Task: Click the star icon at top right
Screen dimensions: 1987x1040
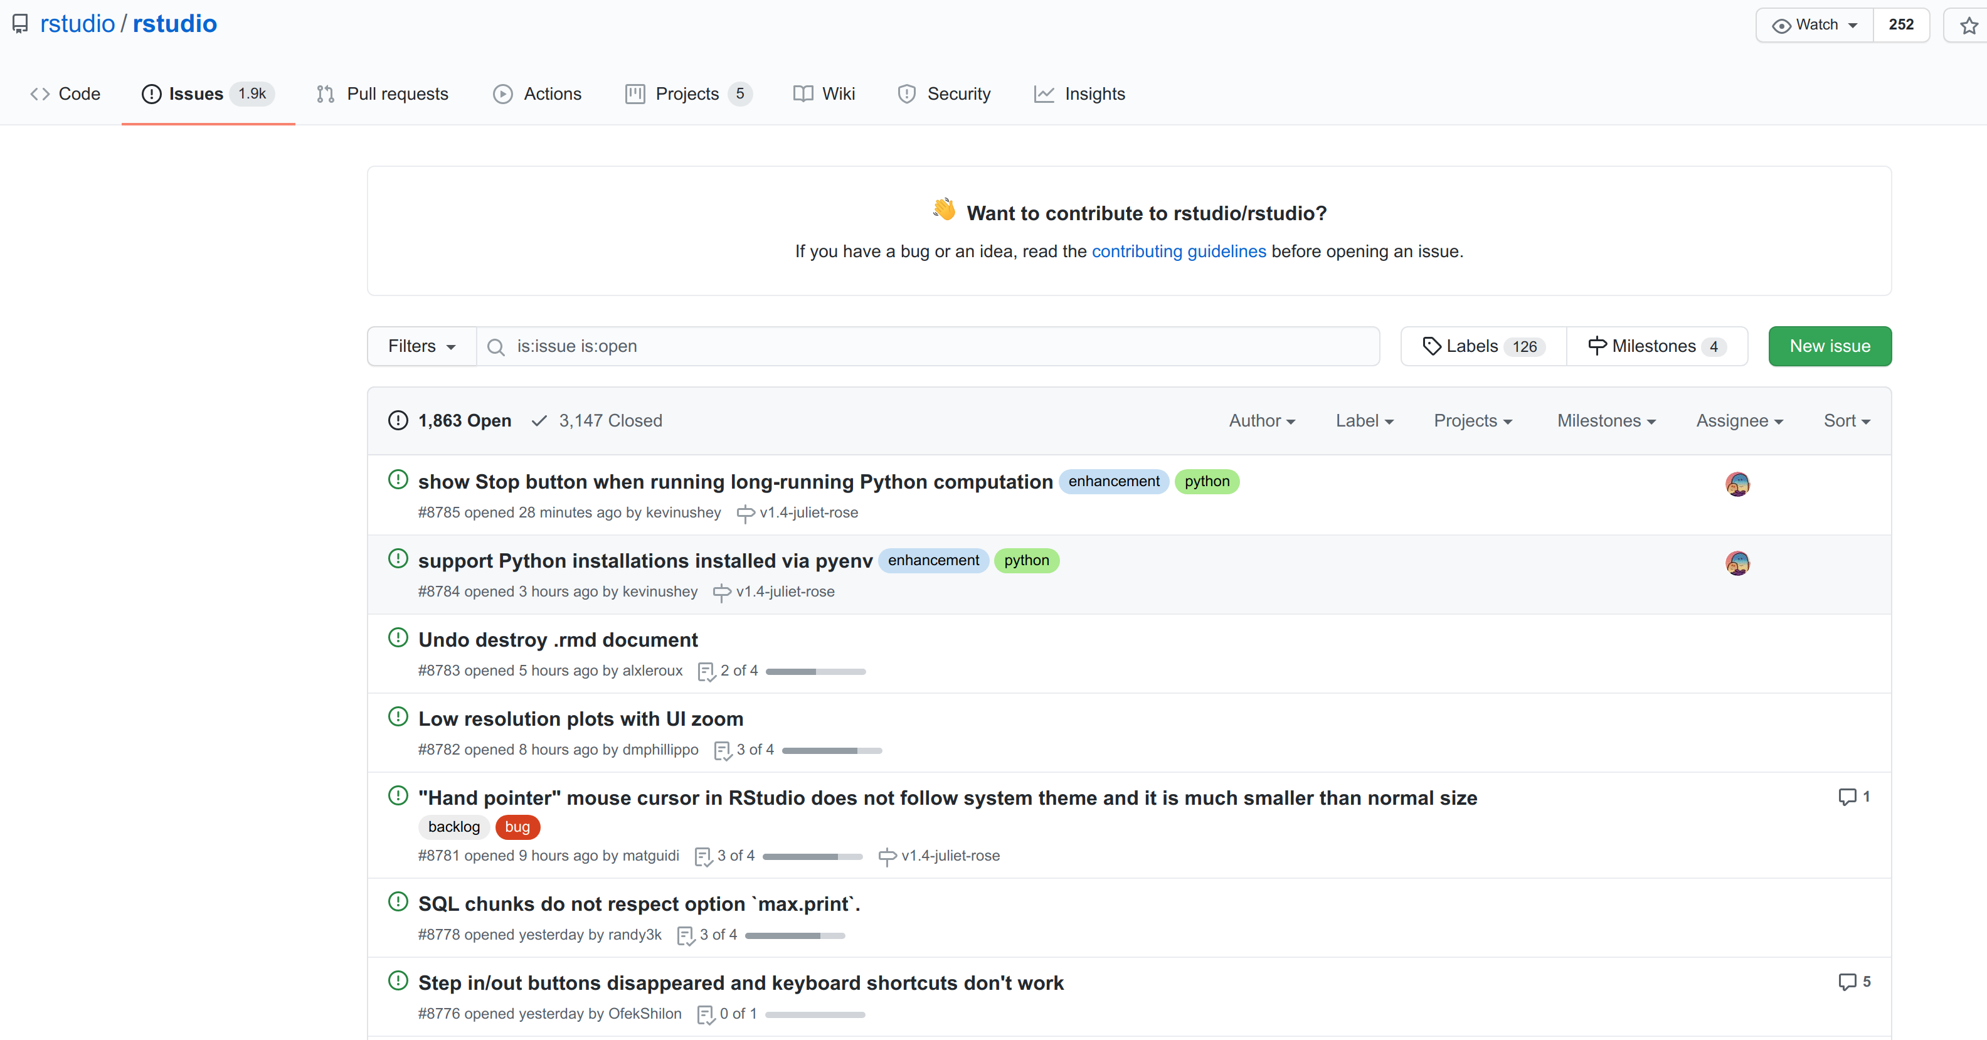Action: (1968, 26)
